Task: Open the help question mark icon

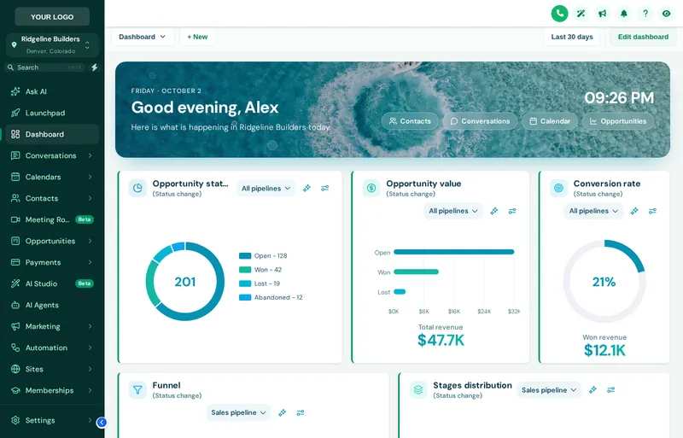Action: click(645, 14)
